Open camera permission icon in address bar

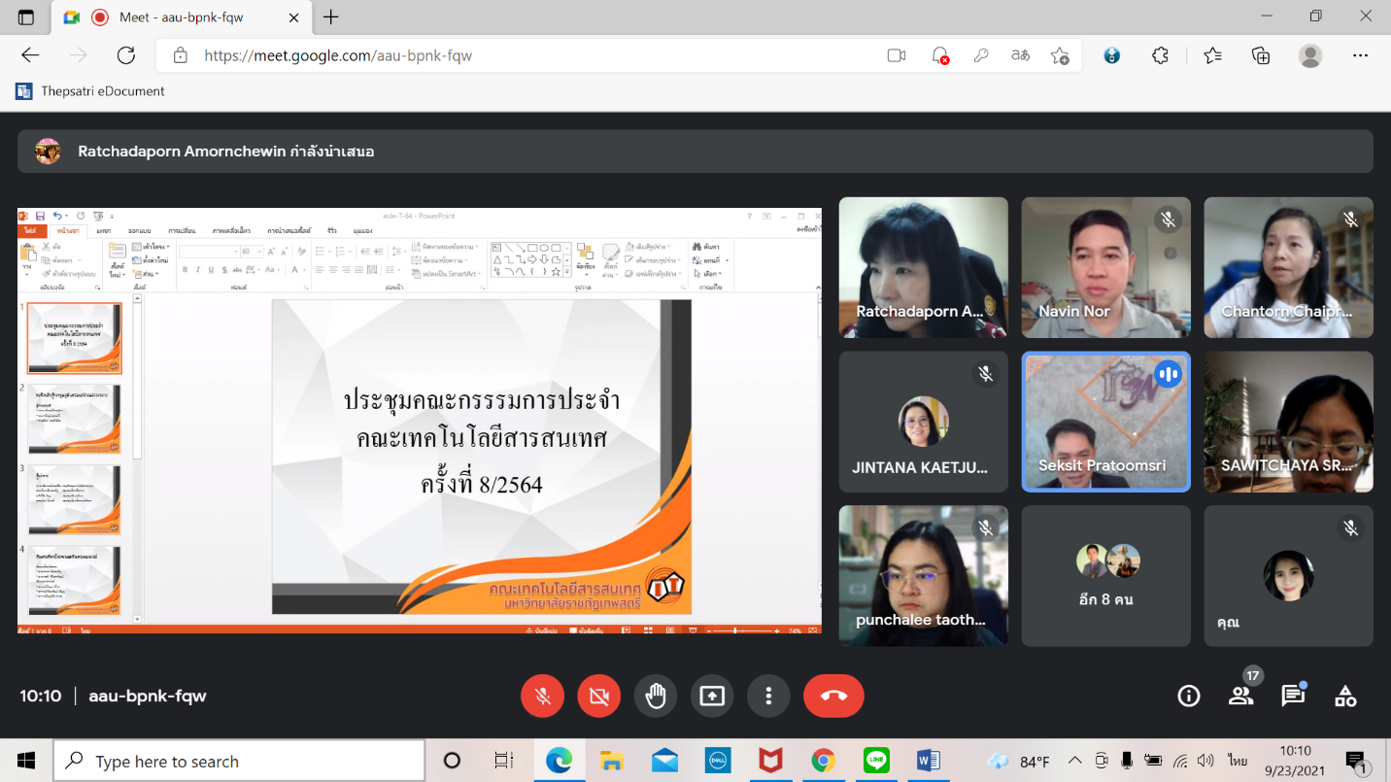pos(897,55)
